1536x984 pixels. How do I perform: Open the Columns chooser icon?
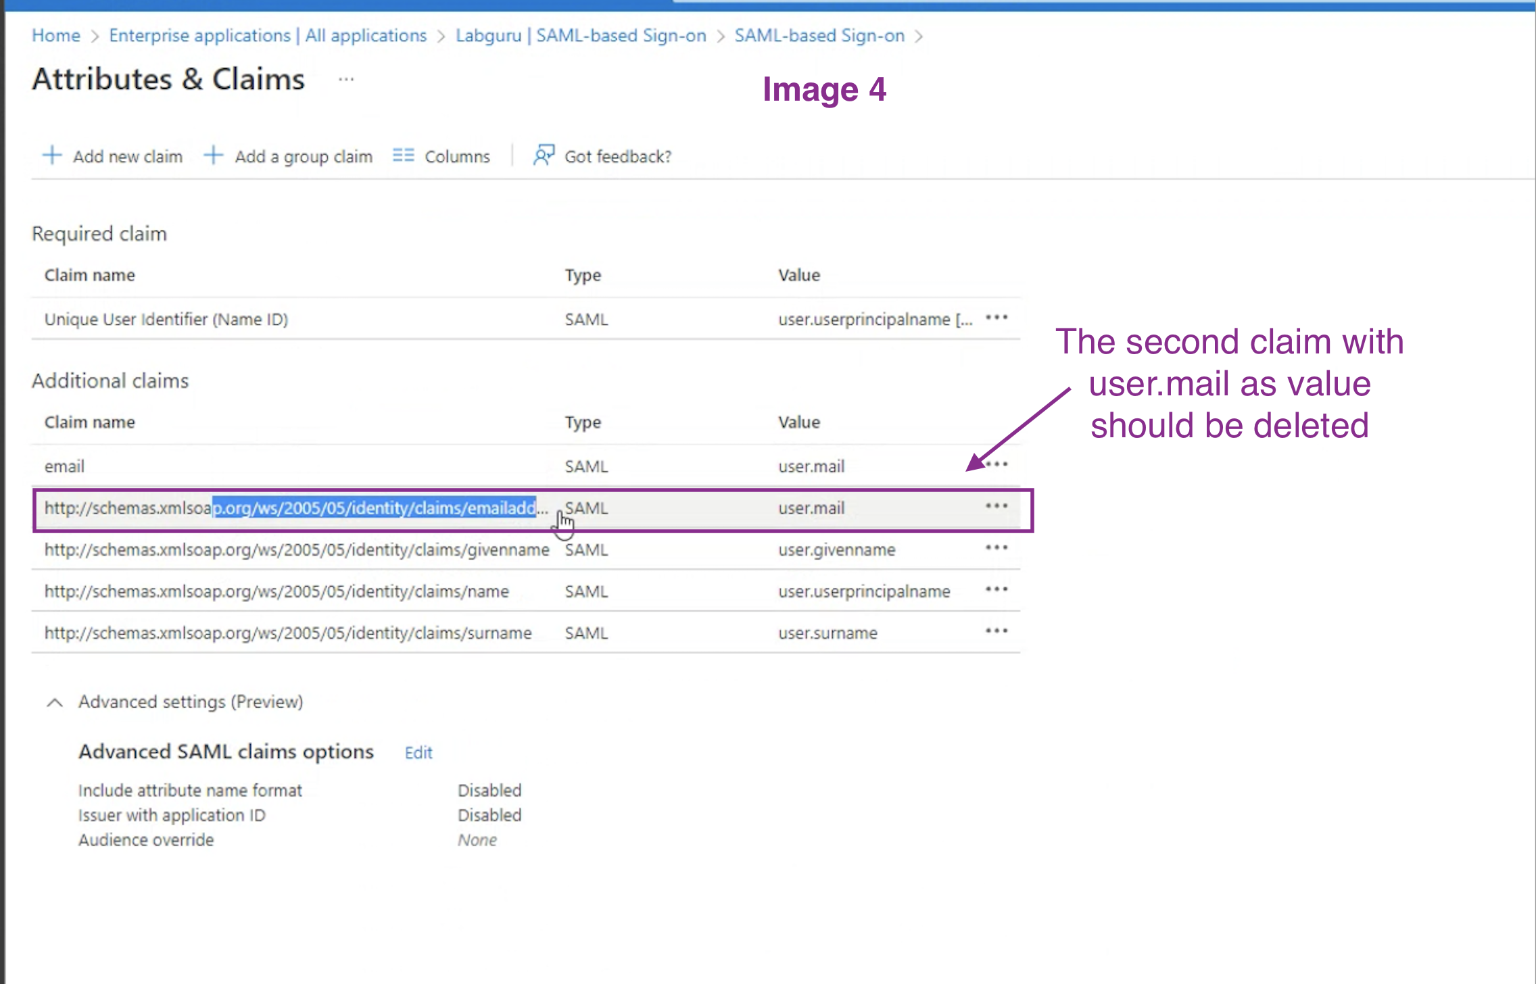click(404, 155)
